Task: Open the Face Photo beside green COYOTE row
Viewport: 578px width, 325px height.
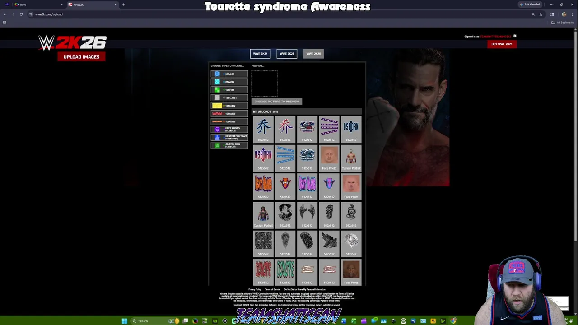Action: pyautogui.click(x=351, y=272)
